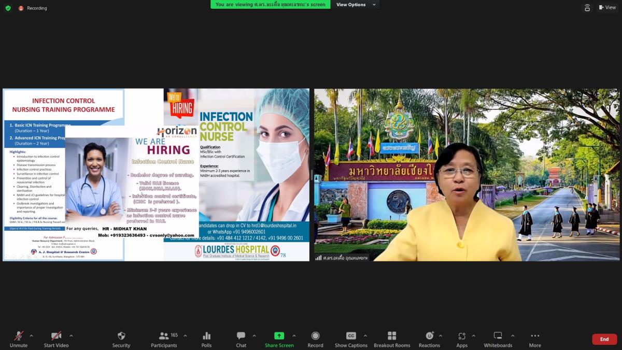Image resolution: width=622 pixels, height=350 pixels.
Task: Toggle Show Captions on
Action: point(351,336)
